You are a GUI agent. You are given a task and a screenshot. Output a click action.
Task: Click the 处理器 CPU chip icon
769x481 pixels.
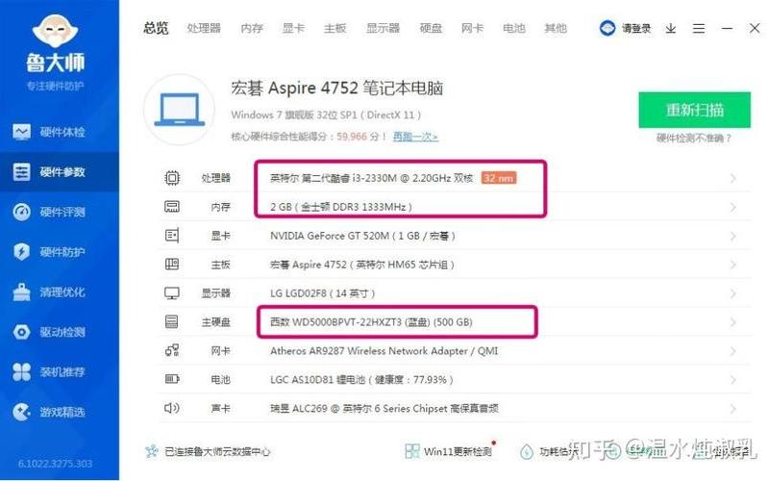[172, 178]
